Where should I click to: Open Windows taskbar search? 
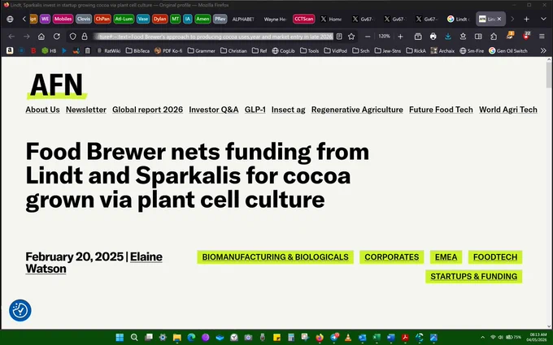[x=134, y=337]
